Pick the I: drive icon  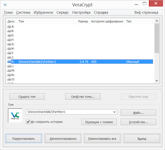click(x=9, y=53)
